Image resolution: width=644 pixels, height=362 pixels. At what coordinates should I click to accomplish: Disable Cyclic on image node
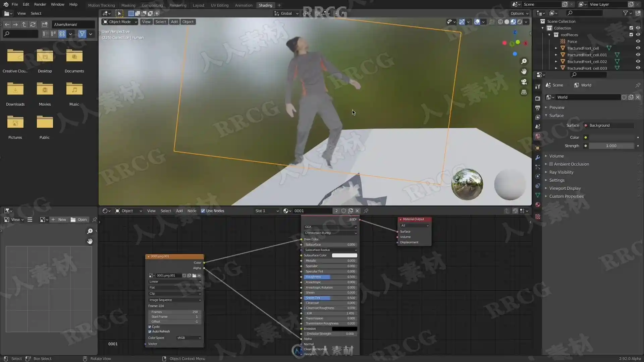[150, 326]
